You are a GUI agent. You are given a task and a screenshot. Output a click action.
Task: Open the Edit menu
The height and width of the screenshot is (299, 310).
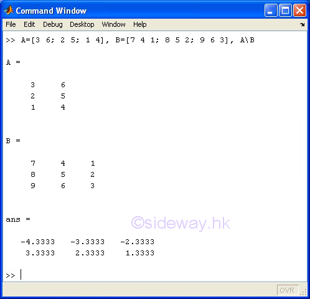(x=29, y=24)
